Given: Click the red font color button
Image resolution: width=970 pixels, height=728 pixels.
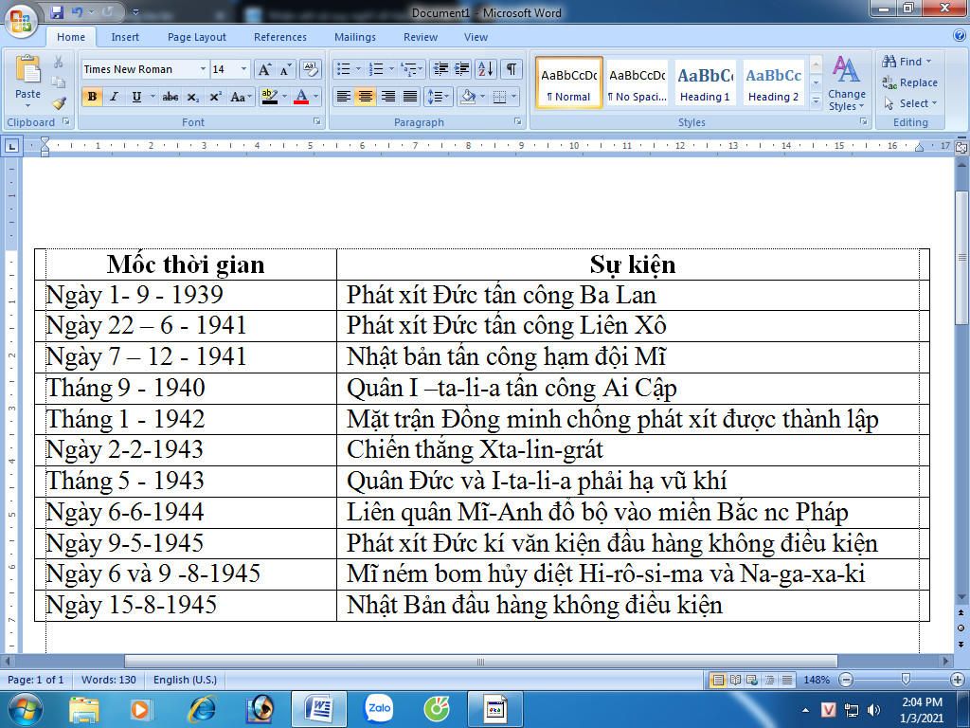Looking at the screenshot, I should 300,97.
